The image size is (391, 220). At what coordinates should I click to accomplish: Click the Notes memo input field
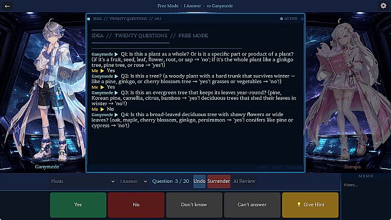pos(366,185)
